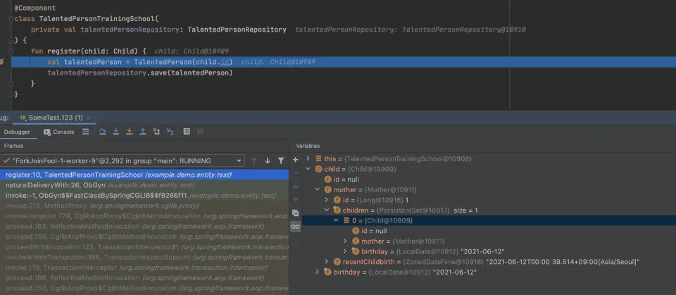Collapse the '0 = {Child@10909}' node
The width and height of the screenshot is (676, 295).
336,220
